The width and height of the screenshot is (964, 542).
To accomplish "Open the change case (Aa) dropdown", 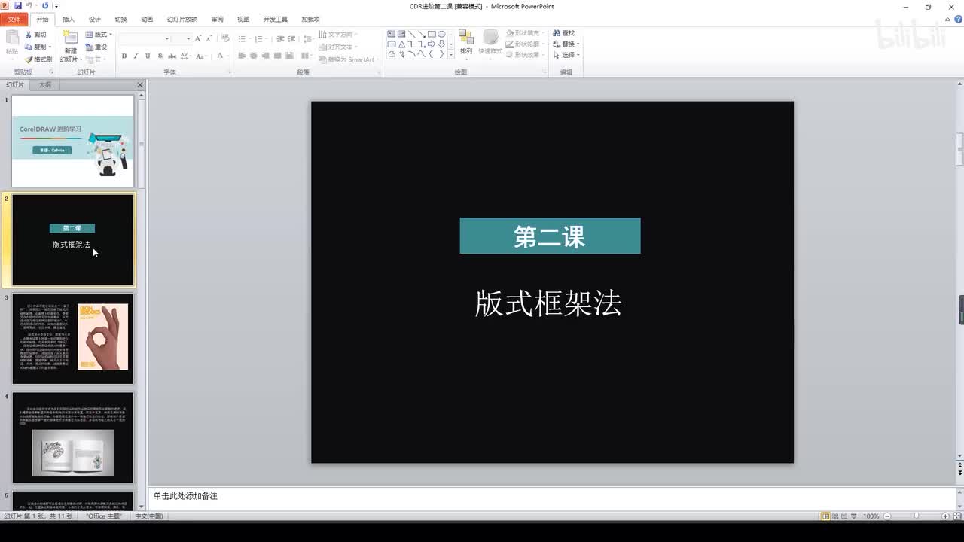I will click(203, 56).
